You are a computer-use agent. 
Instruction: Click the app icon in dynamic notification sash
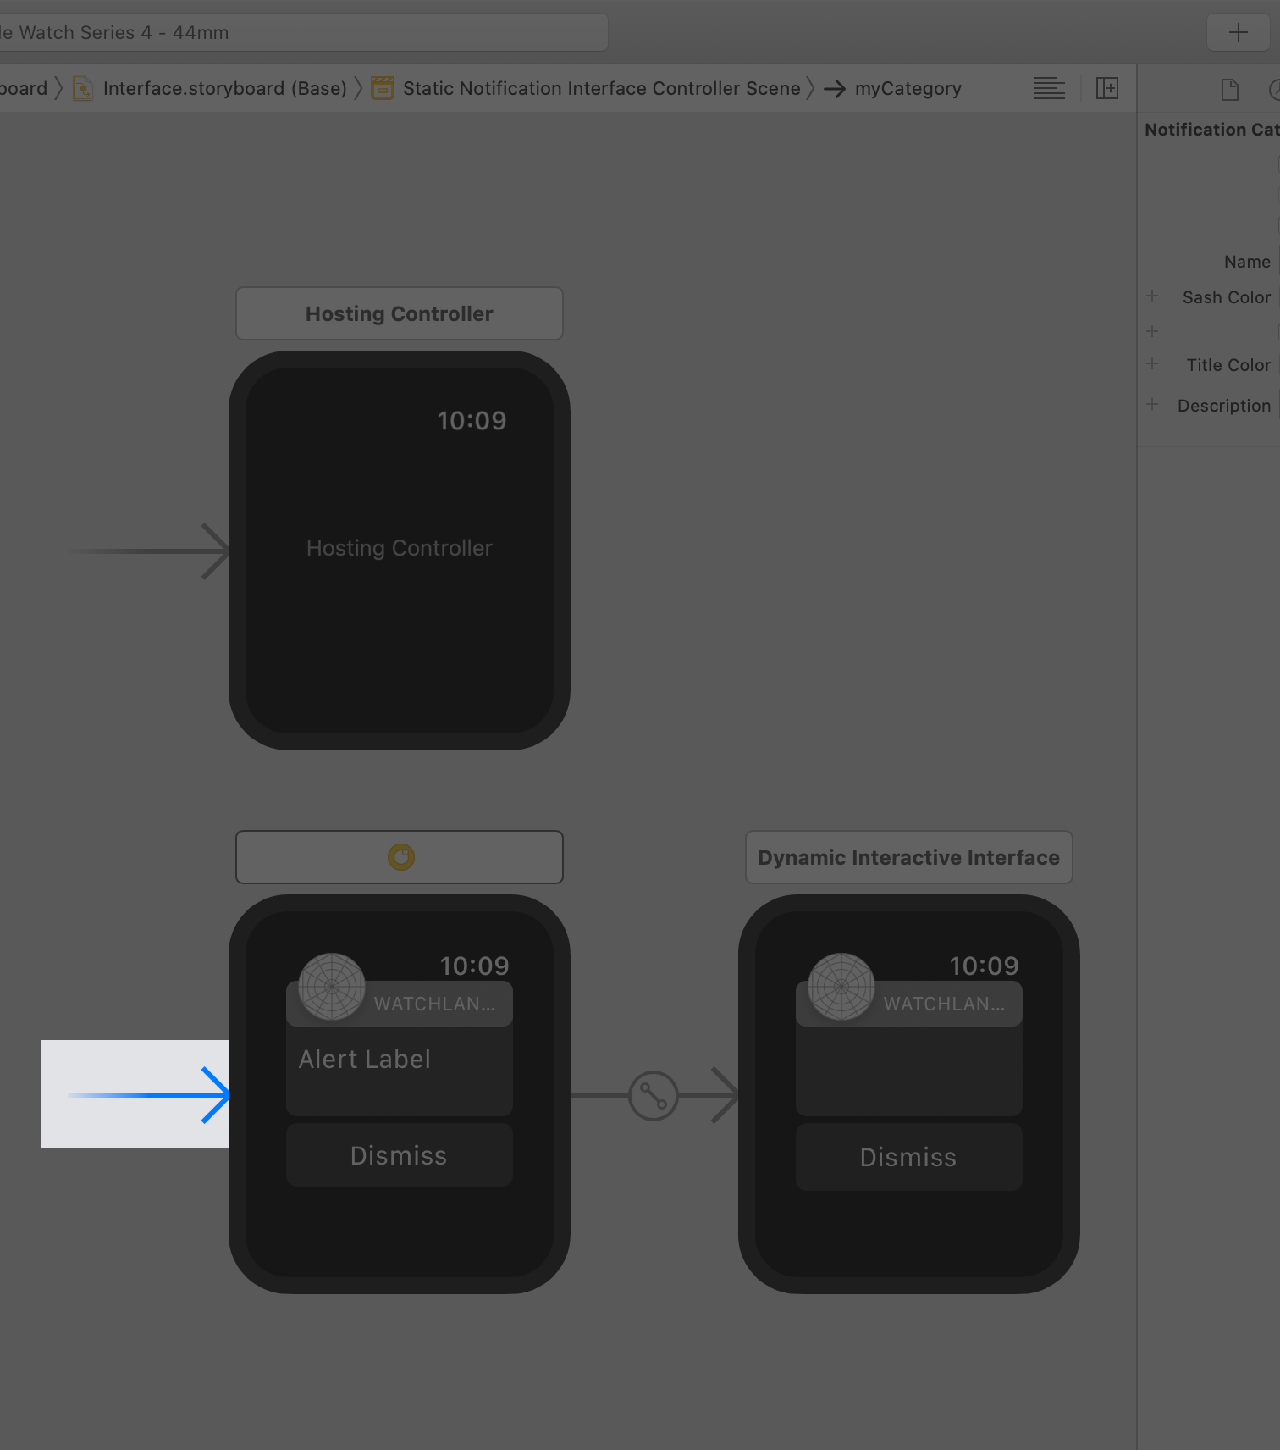click(x=841, y=987)
